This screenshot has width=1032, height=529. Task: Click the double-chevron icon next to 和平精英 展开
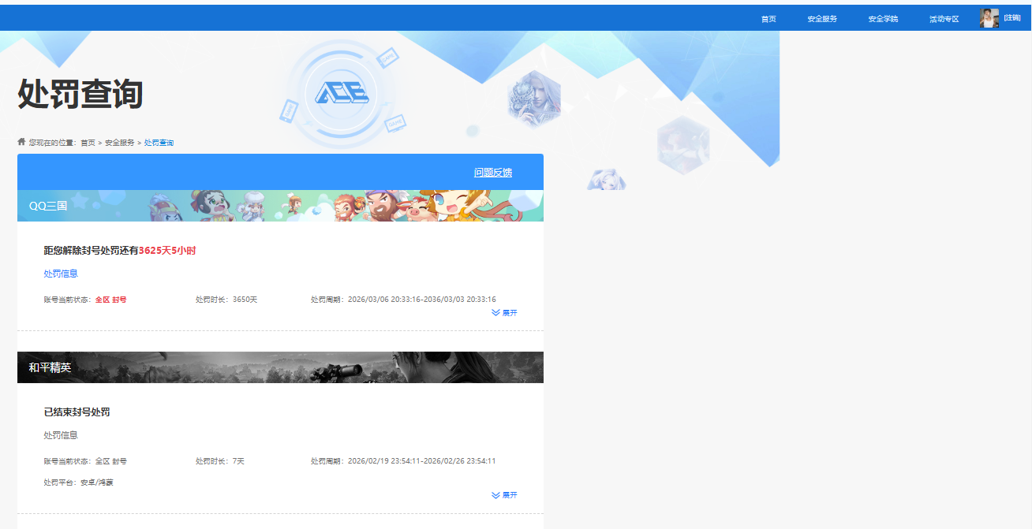(x=495, y=494)
